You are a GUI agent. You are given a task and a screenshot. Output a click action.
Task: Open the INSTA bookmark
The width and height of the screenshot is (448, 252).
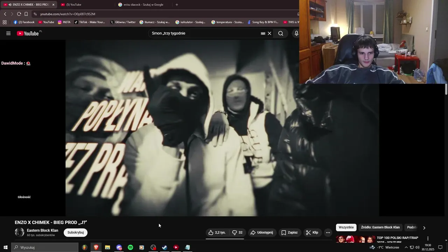(x=64, y=22)
